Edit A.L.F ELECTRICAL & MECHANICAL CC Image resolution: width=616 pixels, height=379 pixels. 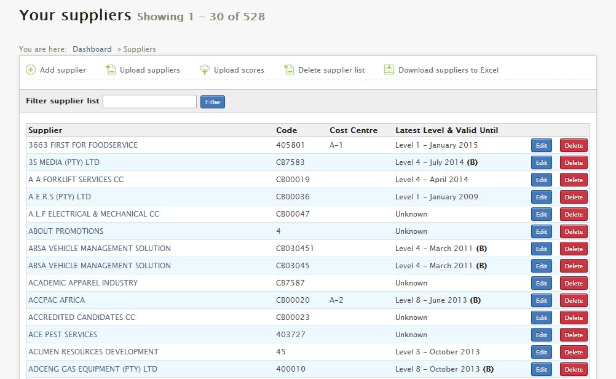point(542,215)
